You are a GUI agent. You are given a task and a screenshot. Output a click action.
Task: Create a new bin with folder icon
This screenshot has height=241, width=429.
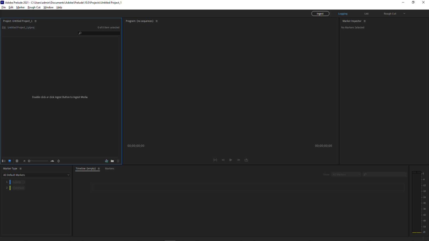[x=112, y=161]
